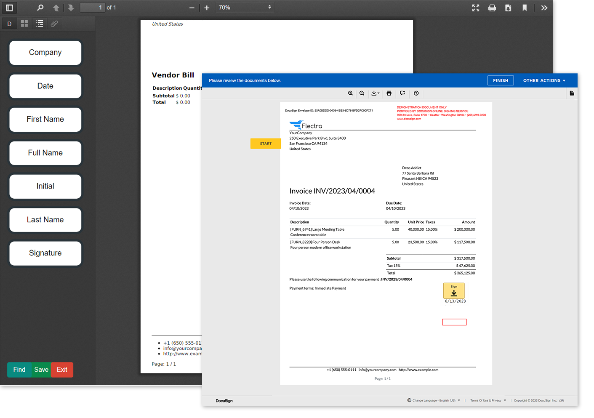Click the Vendor Bill heading

point(173,75)
